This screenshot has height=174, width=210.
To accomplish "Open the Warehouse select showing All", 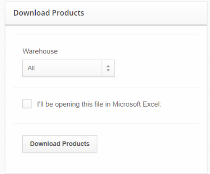I will coord(68,68).
